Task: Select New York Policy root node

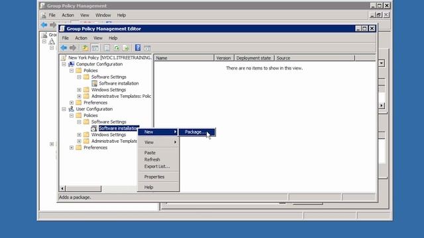Action: 109,58
